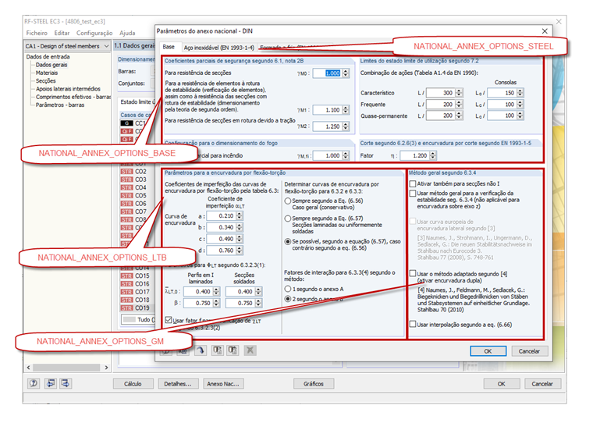Click the η factor 1.200 spinner
Image resolution: width=593 pixels, height=423 pixels.
433,155
